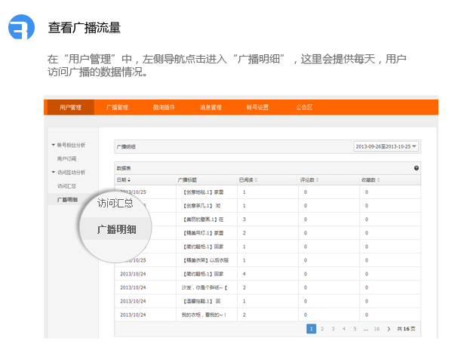Click broadcast title 【美丽的壁画.1】在
This screenshot has width=455, height=347.
(x=203, y=220)
